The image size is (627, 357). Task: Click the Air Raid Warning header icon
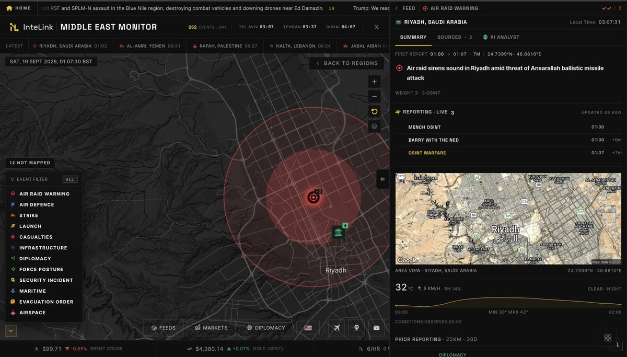coord(425,8)
